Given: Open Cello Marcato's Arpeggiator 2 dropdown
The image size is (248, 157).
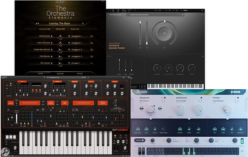Looking at the screenshot, I should point(75,56).
